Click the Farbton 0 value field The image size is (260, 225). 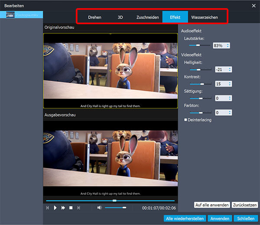click(x=223, y=112)
